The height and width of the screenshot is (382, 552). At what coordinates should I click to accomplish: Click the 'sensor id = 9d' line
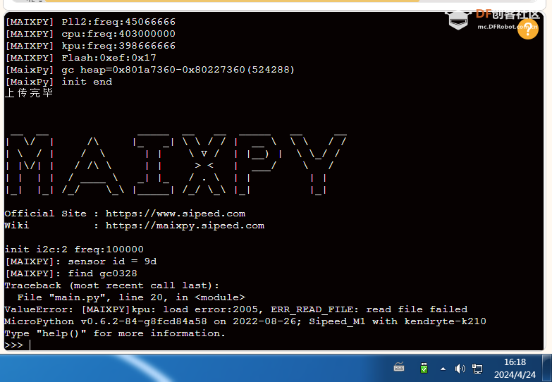click(x=81, y=261)
